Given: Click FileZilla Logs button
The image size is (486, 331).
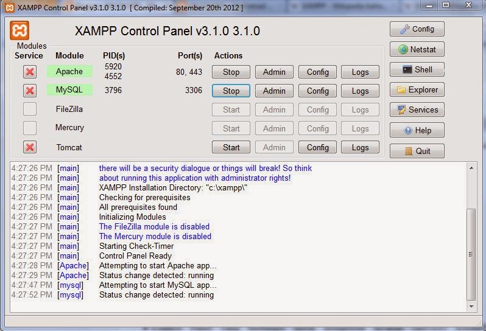Looking at the screenshot, I should click(x=360, y=110).
